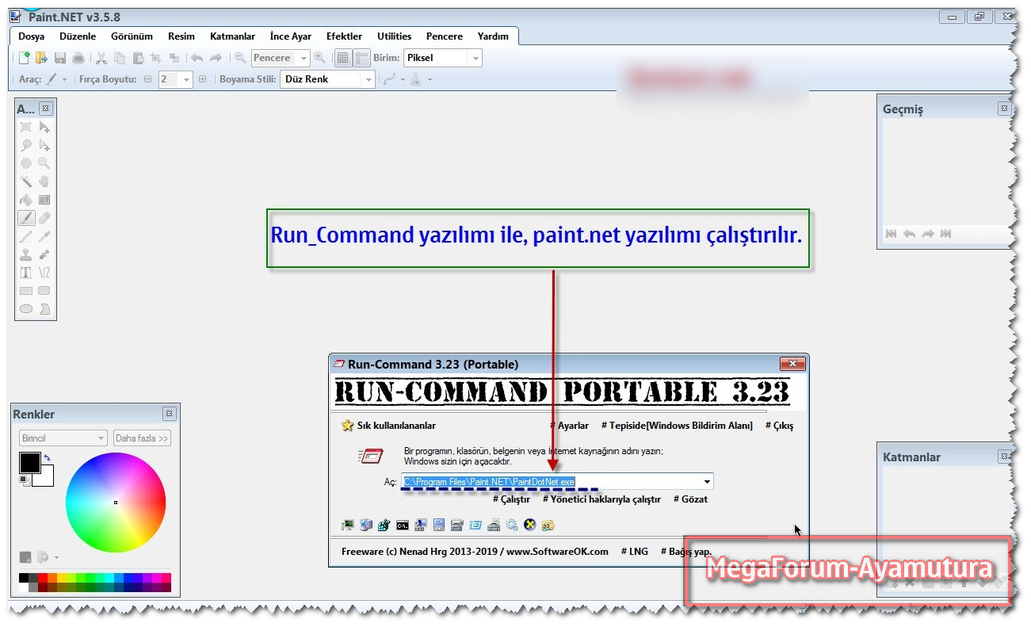Screen dimensions: 1031x627
Task: Open the Pencere zoom dropdown
Action: tap(304, 58)
